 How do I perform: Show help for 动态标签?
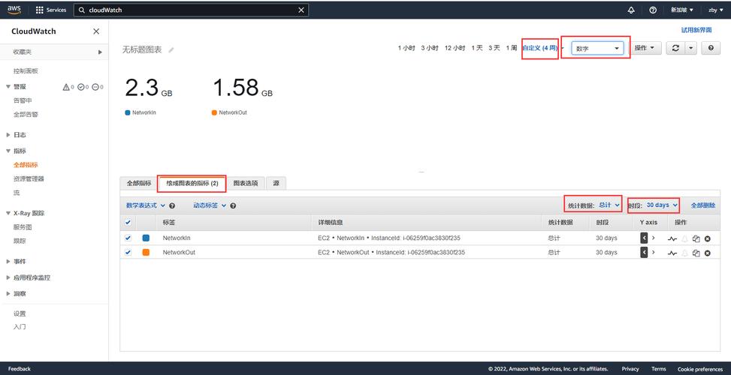(x=233, y=205)
